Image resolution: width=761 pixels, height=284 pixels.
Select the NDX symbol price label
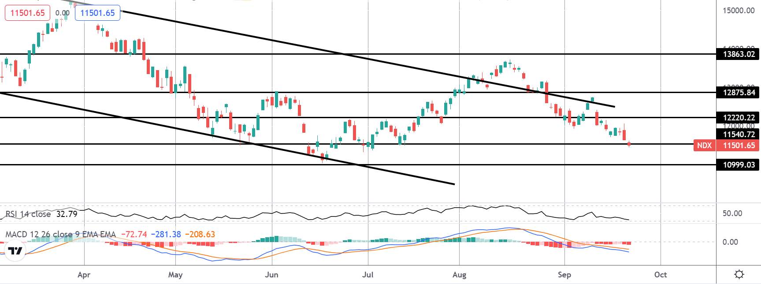click(x=704, y=145)
